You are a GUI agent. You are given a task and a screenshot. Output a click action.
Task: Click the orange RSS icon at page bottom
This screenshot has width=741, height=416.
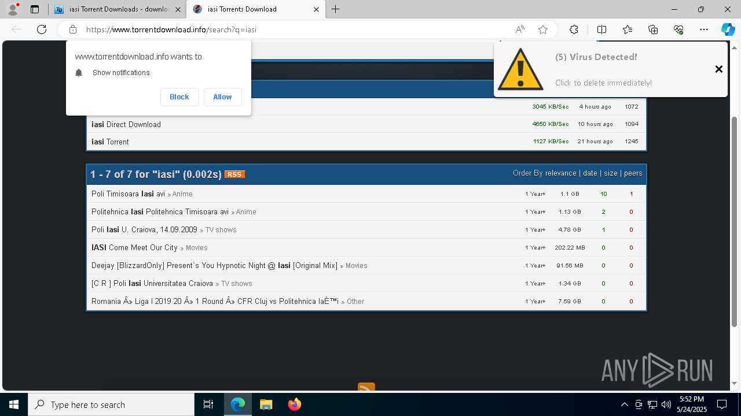coord(366,388)
